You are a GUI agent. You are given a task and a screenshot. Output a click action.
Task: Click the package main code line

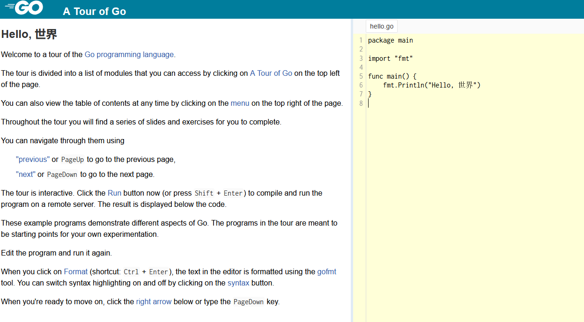click(391, 40)
